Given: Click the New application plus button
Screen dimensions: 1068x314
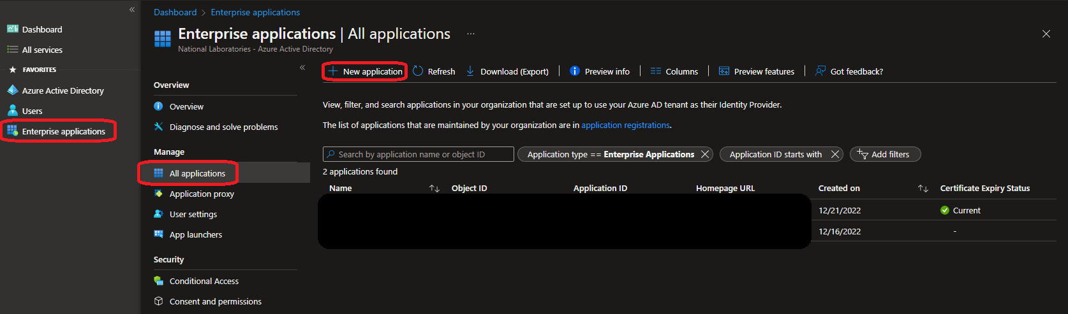Looking at the screenshot, I should (333, 71).
